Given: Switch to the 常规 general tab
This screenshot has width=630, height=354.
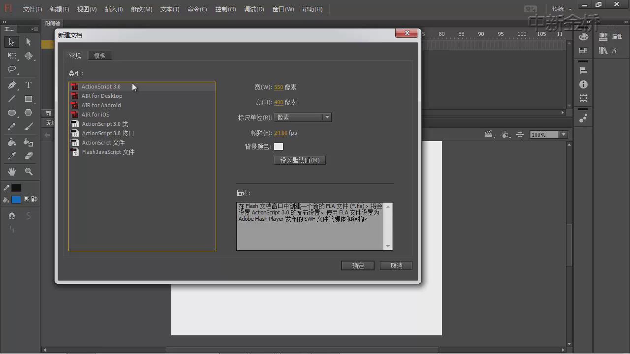Looking at the screenshot, I should [75, 56].
